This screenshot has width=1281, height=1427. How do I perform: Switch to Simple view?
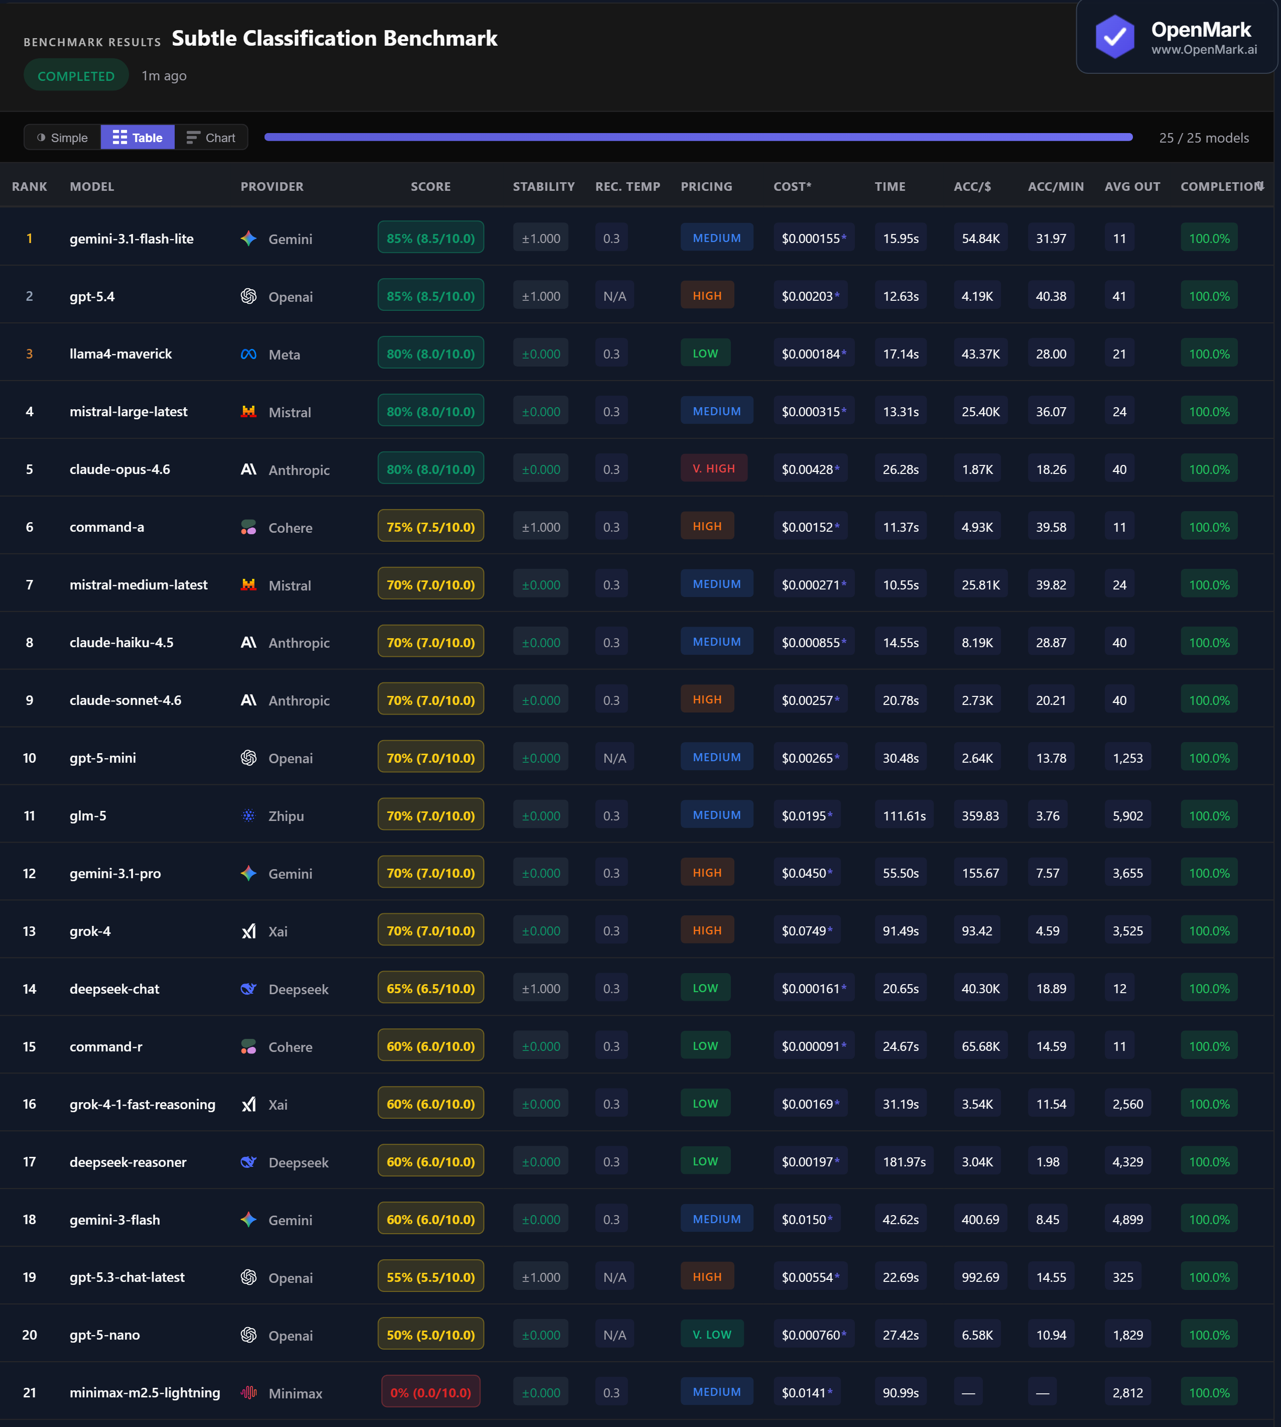click(63, 138)
